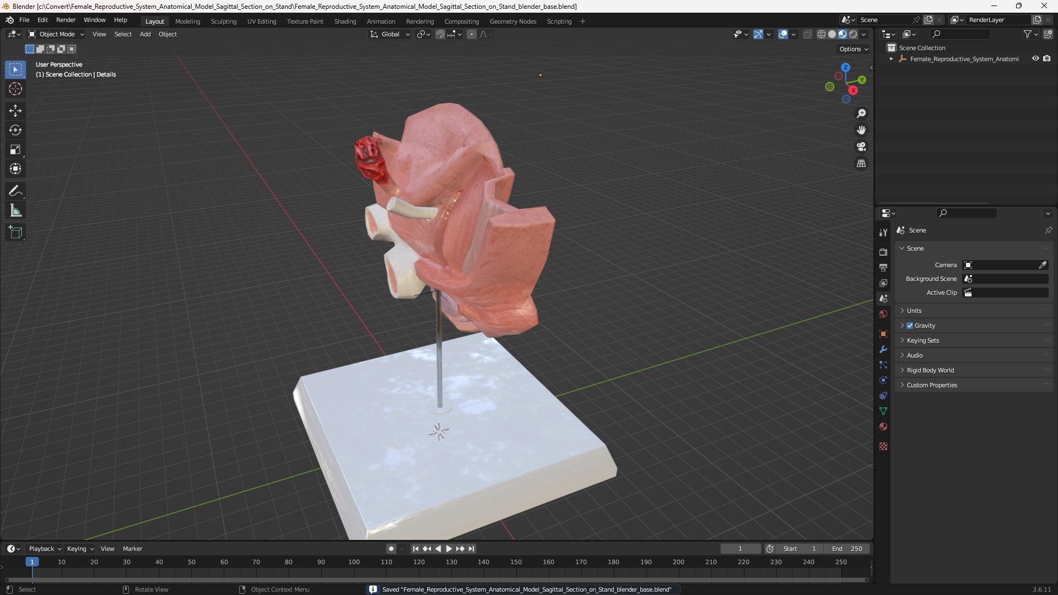
Task: Toggle proportional editing icon
Action: (472, 34)
